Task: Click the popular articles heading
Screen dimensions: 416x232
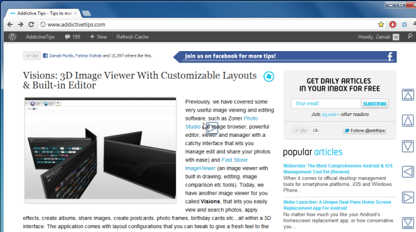Action: [313, 152]
